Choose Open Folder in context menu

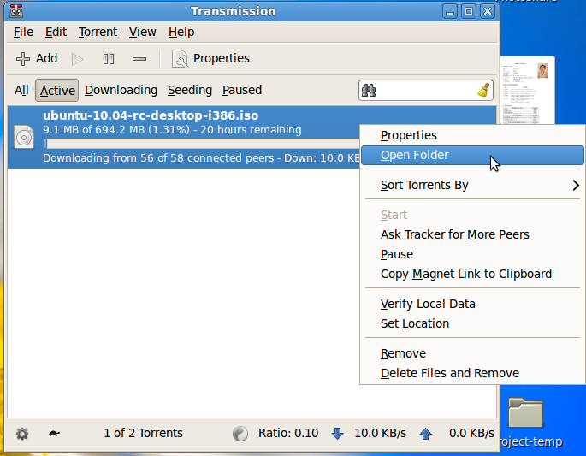coord(472,155)
